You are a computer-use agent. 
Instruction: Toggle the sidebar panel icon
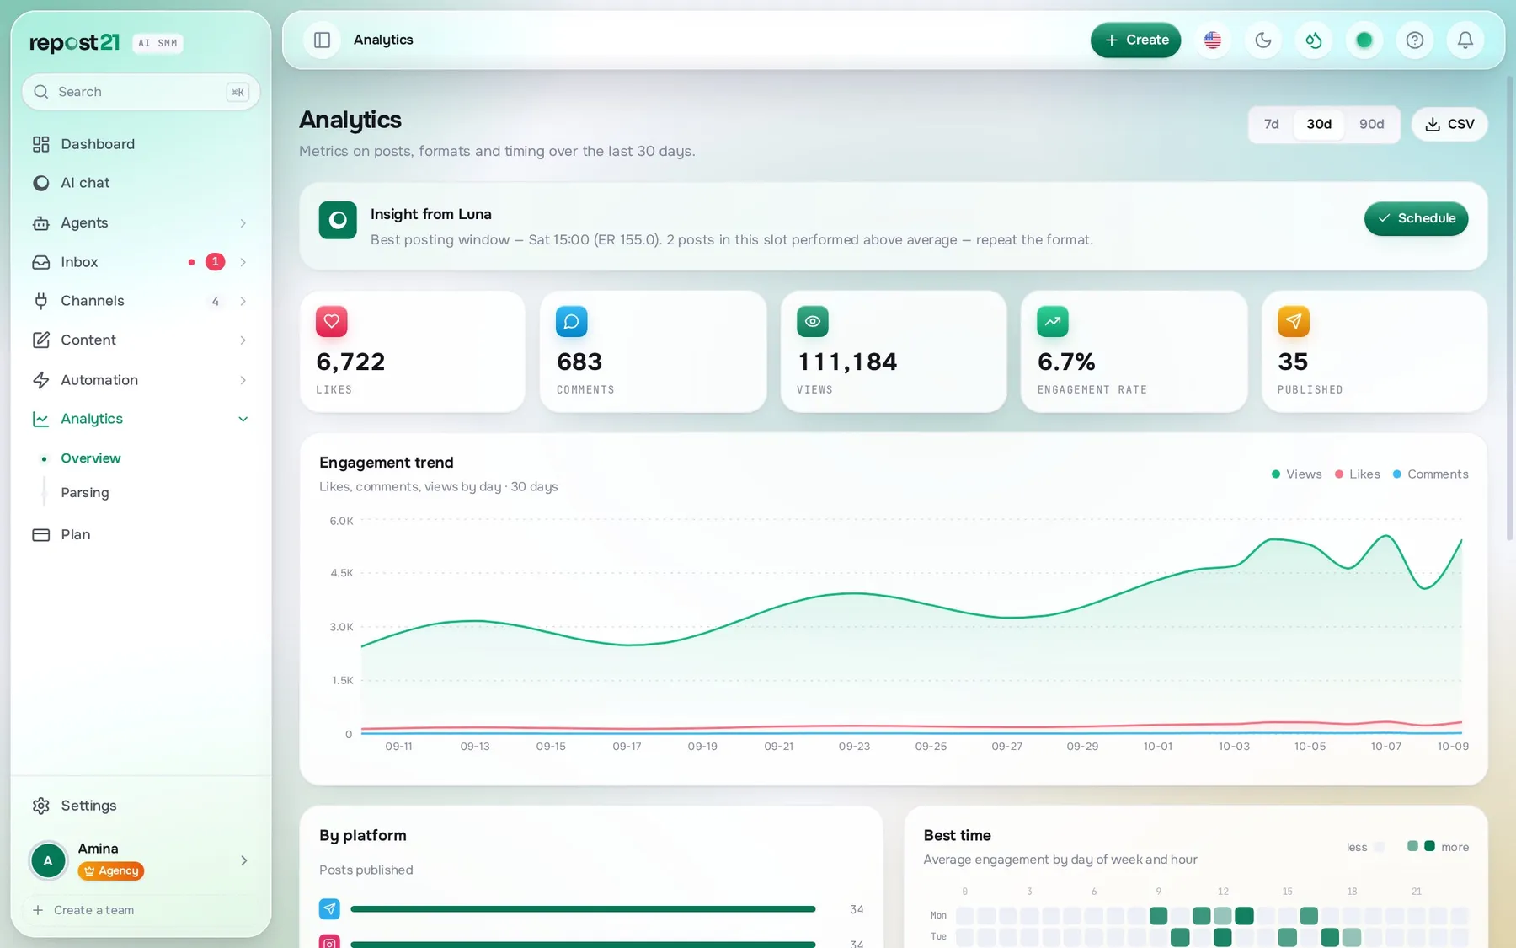point(322,40)
